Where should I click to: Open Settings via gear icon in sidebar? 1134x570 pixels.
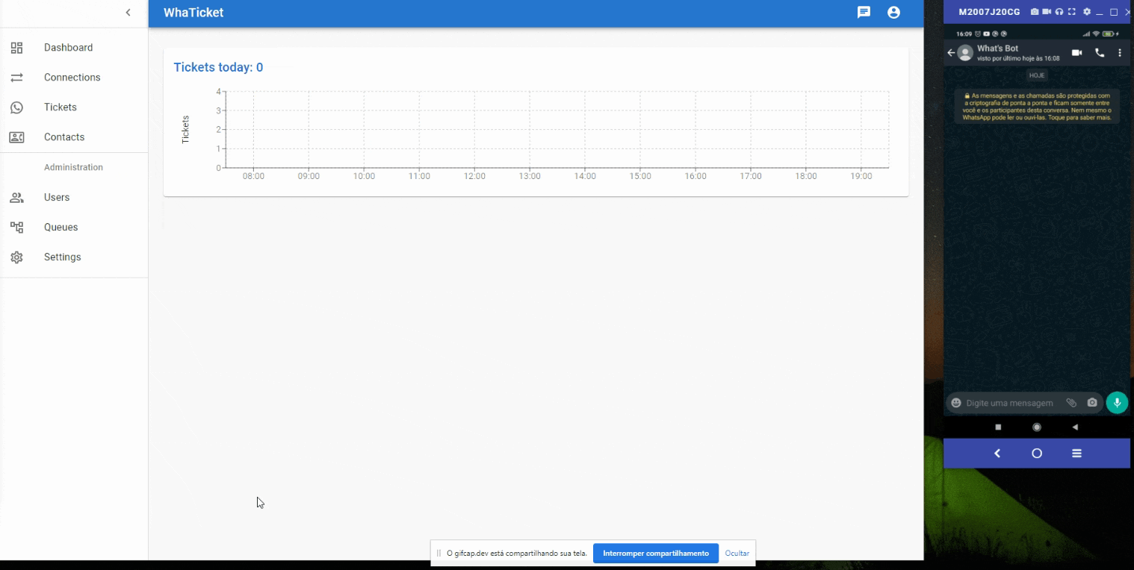16,257
